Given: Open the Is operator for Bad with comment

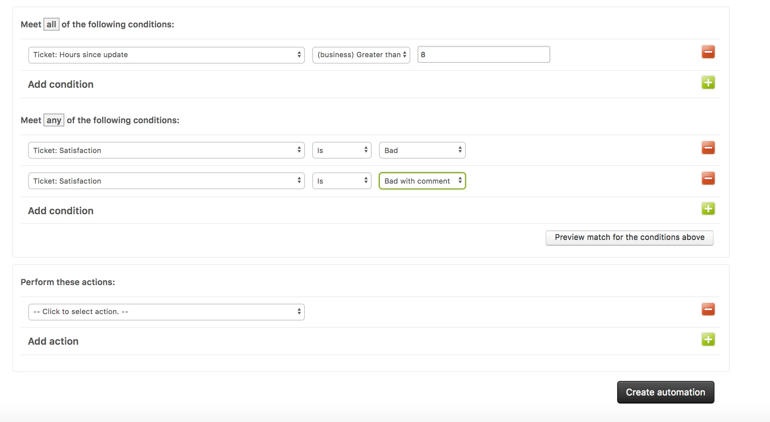Looking at the screenshot, I should (x=342, y=181).
